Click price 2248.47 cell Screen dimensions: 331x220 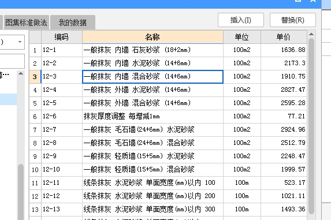point(284,156)
